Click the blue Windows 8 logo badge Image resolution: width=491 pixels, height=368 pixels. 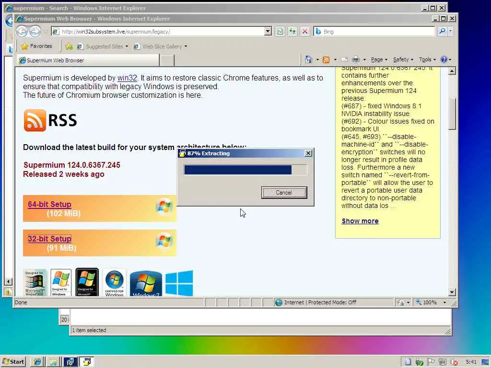click(x=179, y=283)
